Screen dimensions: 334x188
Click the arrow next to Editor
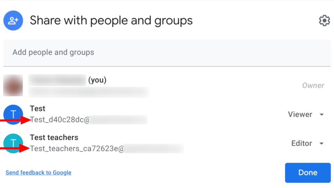pyautogui.click(x=322, y=144)
